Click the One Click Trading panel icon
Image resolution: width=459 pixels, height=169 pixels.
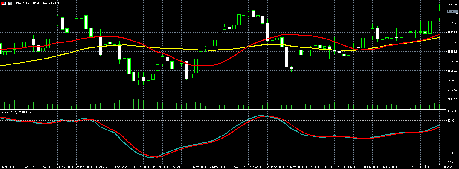click(10, 4)
